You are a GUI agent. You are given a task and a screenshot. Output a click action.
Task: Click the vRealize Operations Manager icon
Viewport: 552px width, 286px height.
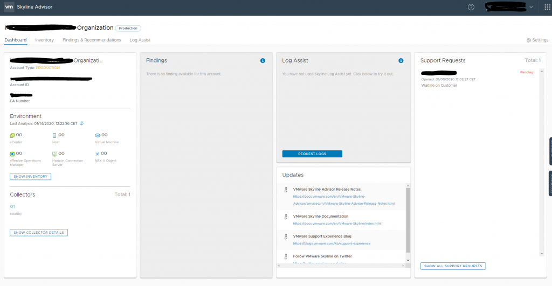[12, 154]
